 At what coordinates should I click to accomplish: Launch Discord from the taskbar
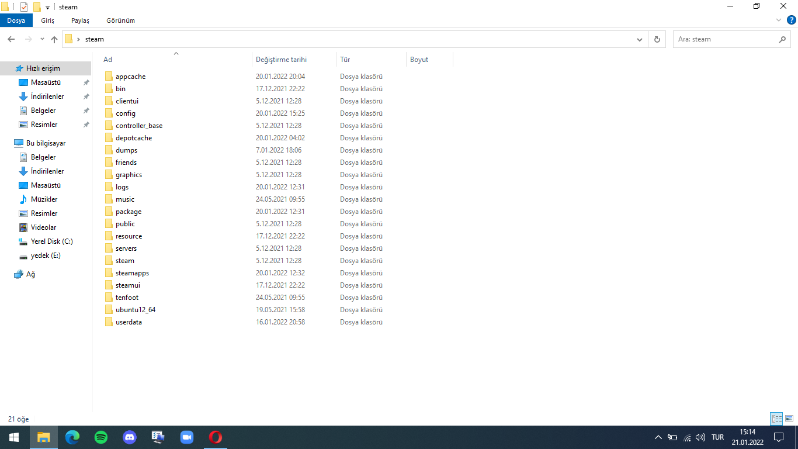[x=130, y=437]
